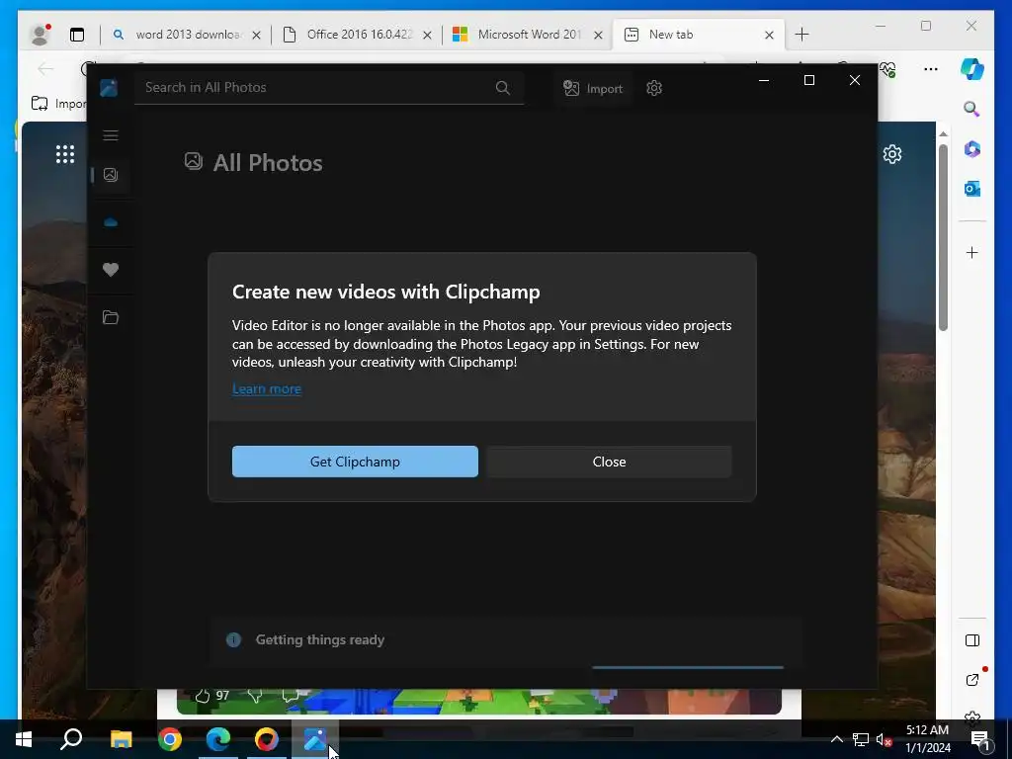Viewport: 1012px width, 759px height.
Task: Click the Get Clipchamp button
Action: 355,462
